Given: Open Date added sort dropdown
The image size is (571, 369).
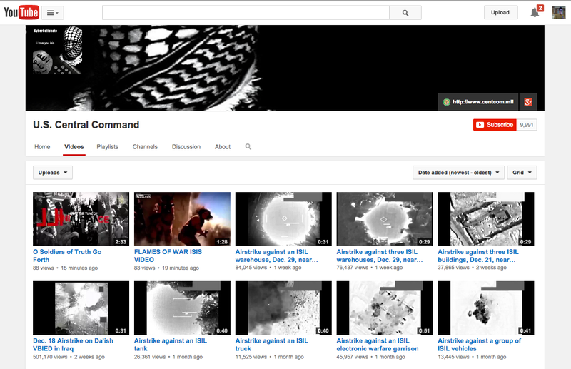Looking at the screenshot, I should [458, 172].
